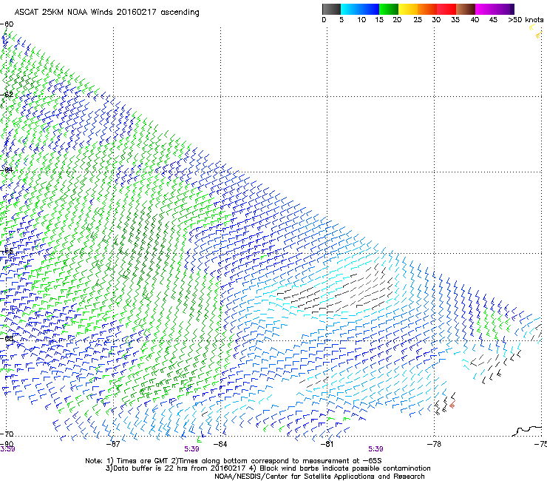Image resolution: width=547 pixels, height=481 pixels.
Task: Select the red 30-35 knots legend swatch
Action: [x=446, y=9]
